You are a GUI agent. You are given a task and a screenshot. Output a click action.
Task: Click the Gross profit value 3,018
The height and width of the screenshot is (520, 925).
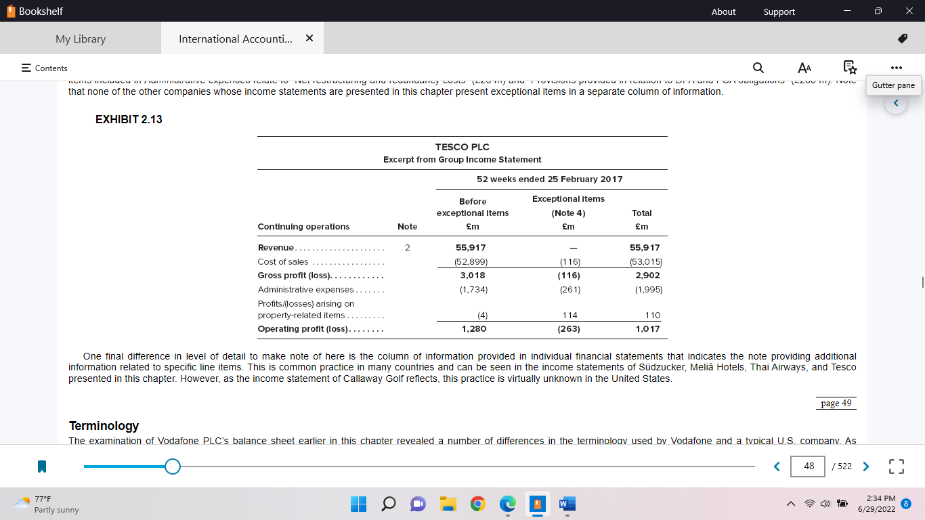pos(473,276)
